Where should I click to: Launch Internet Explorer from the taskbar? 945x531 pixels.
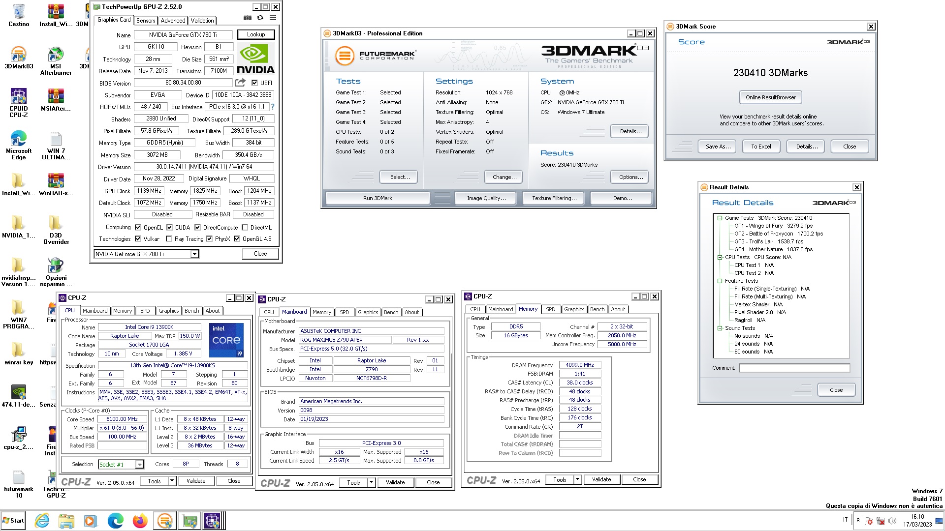coord(42,521)
